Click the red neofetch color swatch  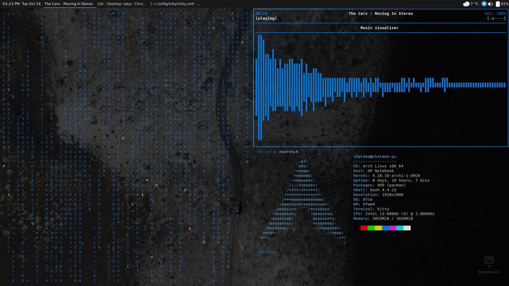(364, 228)
